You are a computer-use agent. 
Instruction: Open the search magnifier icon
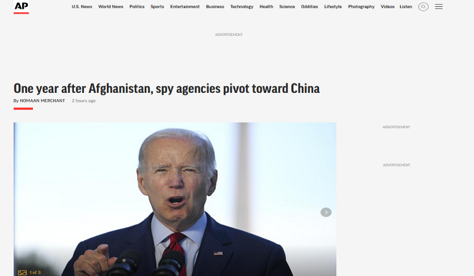tap(423, 7)
